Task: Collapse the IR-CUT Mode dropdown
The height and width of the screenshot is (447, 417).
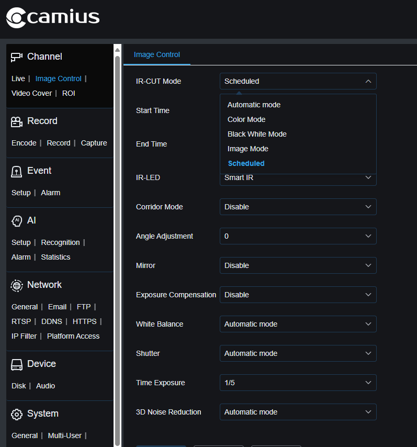Action: coord(298,81)
